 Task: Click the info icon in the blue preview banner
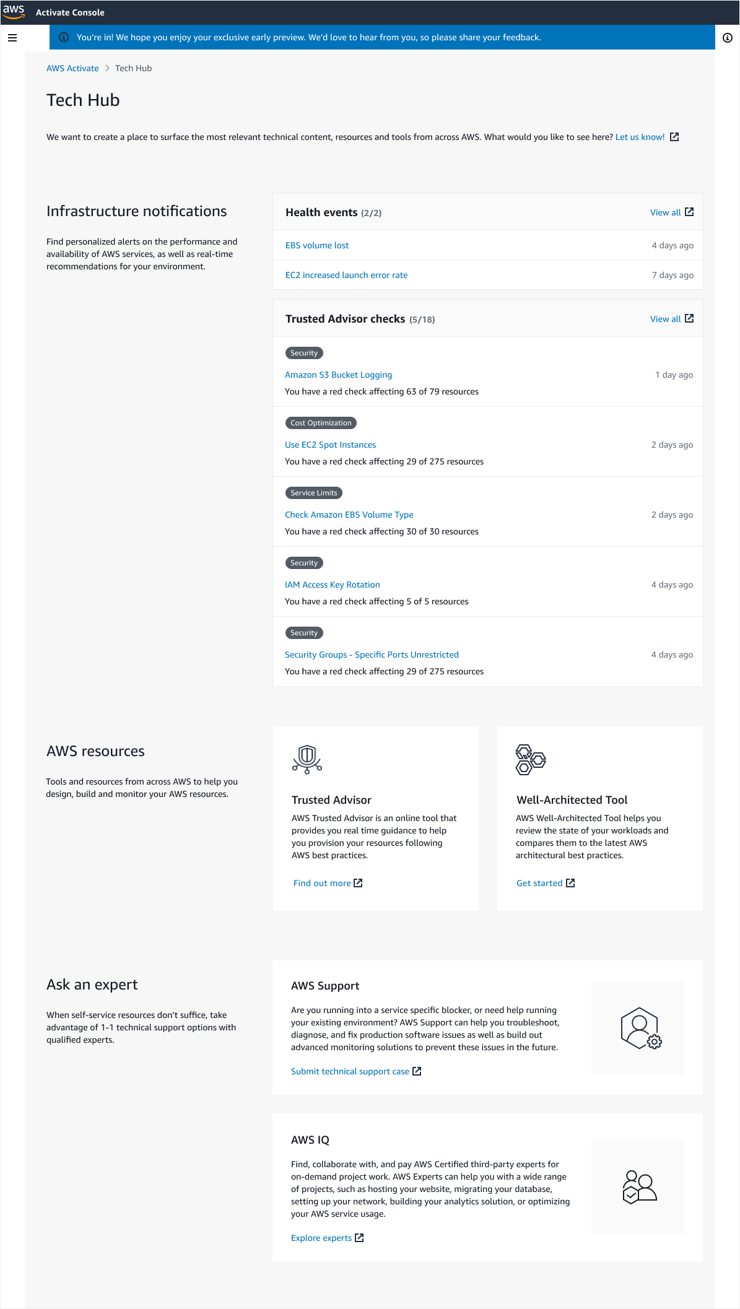64,37
